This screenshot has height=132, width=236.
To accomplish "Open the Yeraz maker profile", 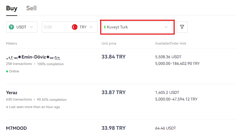I will [12, 92].
